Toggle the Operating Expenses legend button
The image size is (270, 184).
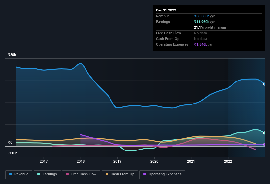click(x=162, y=174)
